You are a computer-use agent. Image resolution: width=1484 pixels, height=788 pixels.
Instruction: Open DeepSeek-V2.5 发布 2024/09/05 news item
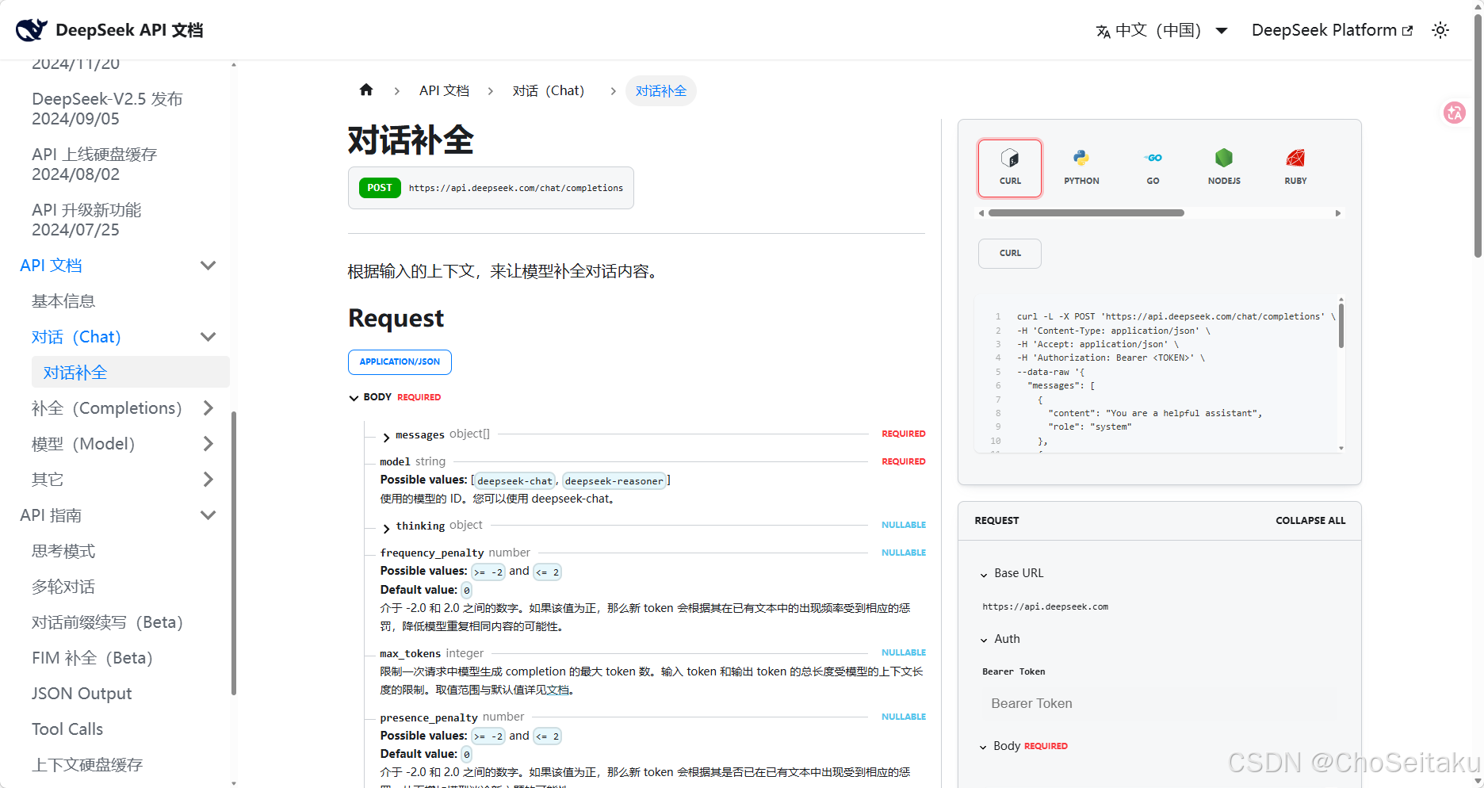(x=107, y=109)
